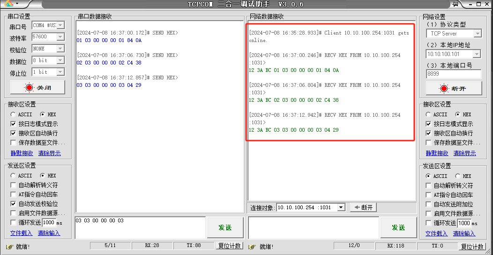The width and height of the screenshot is (493, 255).
Task: Click the red light network 断开 button
Action: click(453, 88)
